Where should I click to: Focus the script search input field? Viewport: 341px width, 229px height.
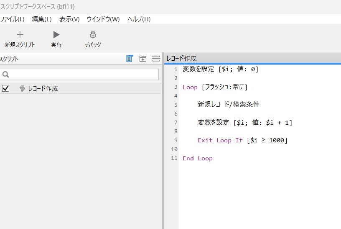pyautogui.click(x=84, y=75)
